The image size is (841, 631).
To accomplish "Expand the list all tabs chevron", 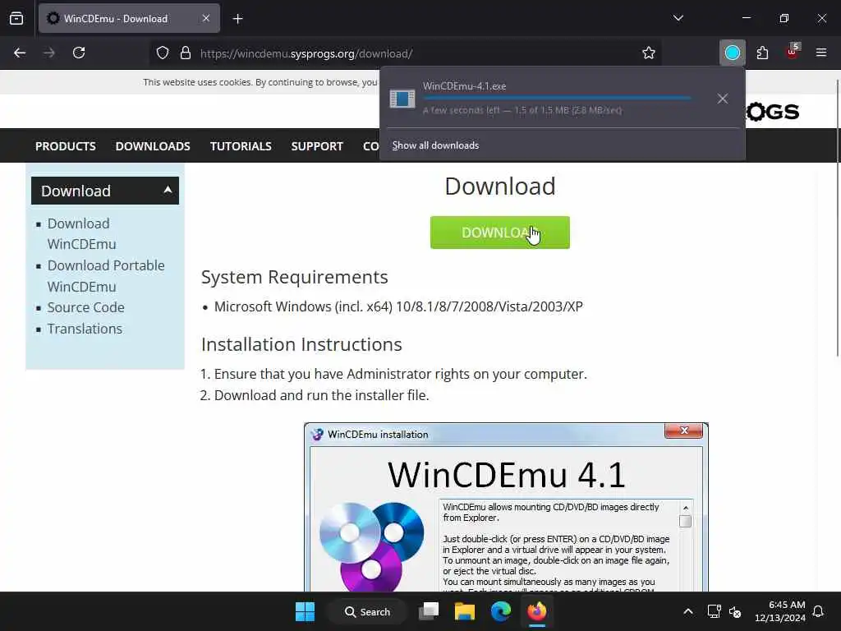I will pyautogui.click(x=678, y=18).
